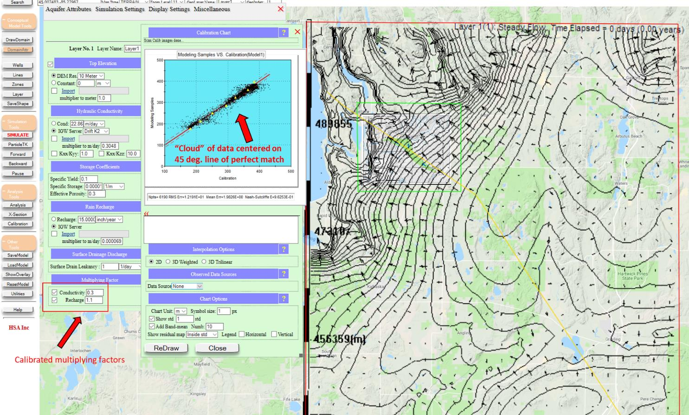Click the ShowOverlay button
This screenshot has width=689, height=415.
pos(18,274)
